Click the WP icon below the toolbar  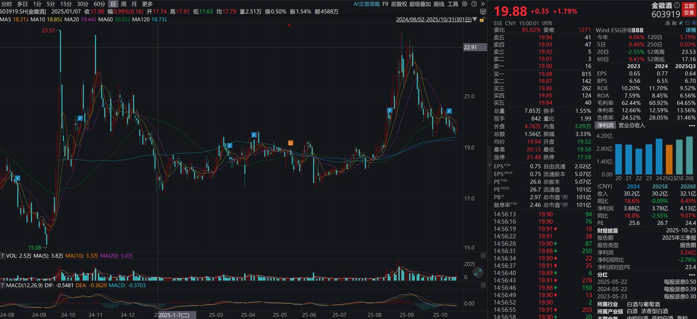pos(483,12)
